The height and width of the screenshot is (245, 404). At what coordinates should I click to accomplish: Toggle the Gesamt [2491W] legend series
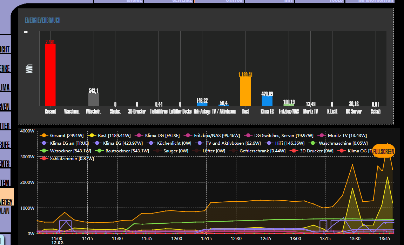(x=62, y=135)
